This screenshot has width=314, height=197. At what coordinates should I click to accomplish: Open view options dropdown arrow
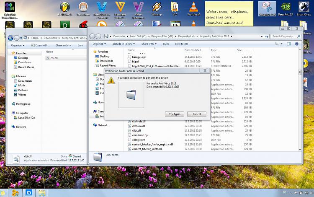pyautogui.click(x=281, y=44)
